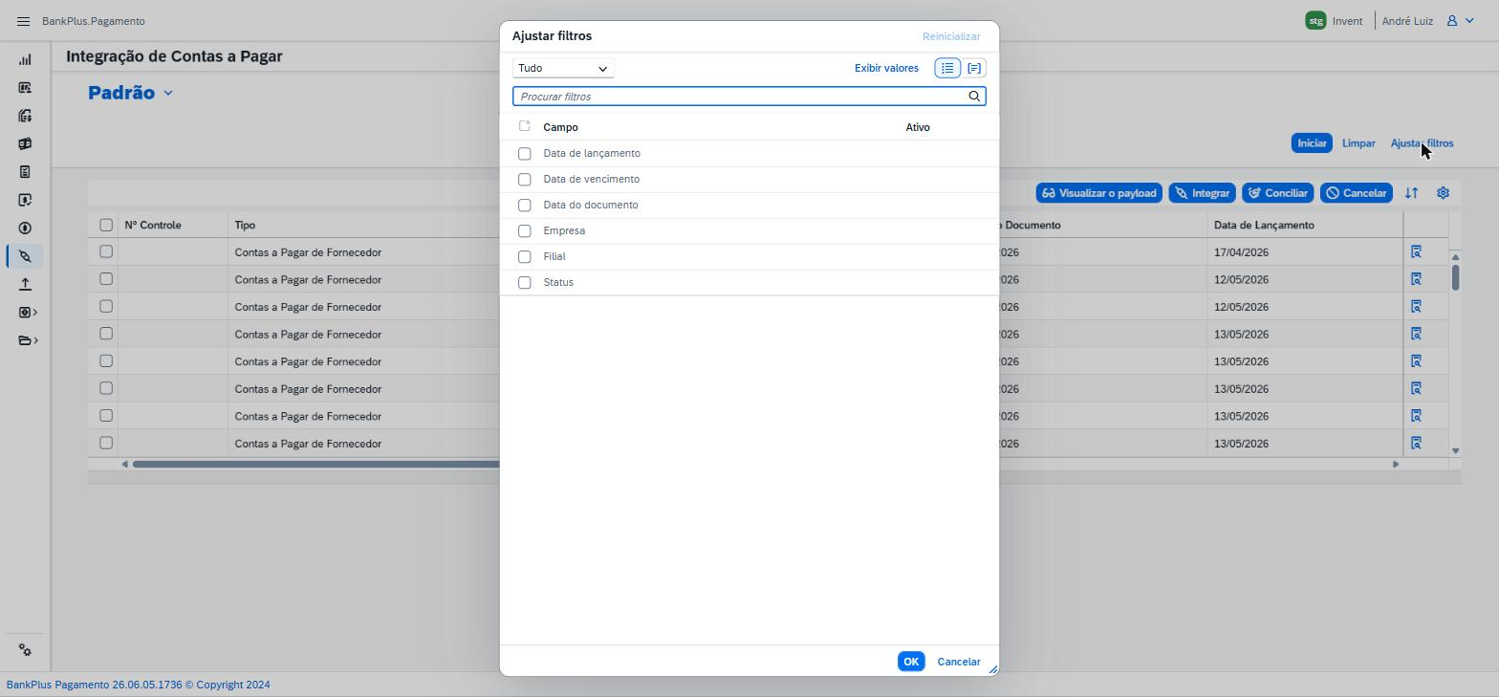Tick the Data de lançamento checkbox
This screenshot has height=697, width=1499.
click(524, 154)
